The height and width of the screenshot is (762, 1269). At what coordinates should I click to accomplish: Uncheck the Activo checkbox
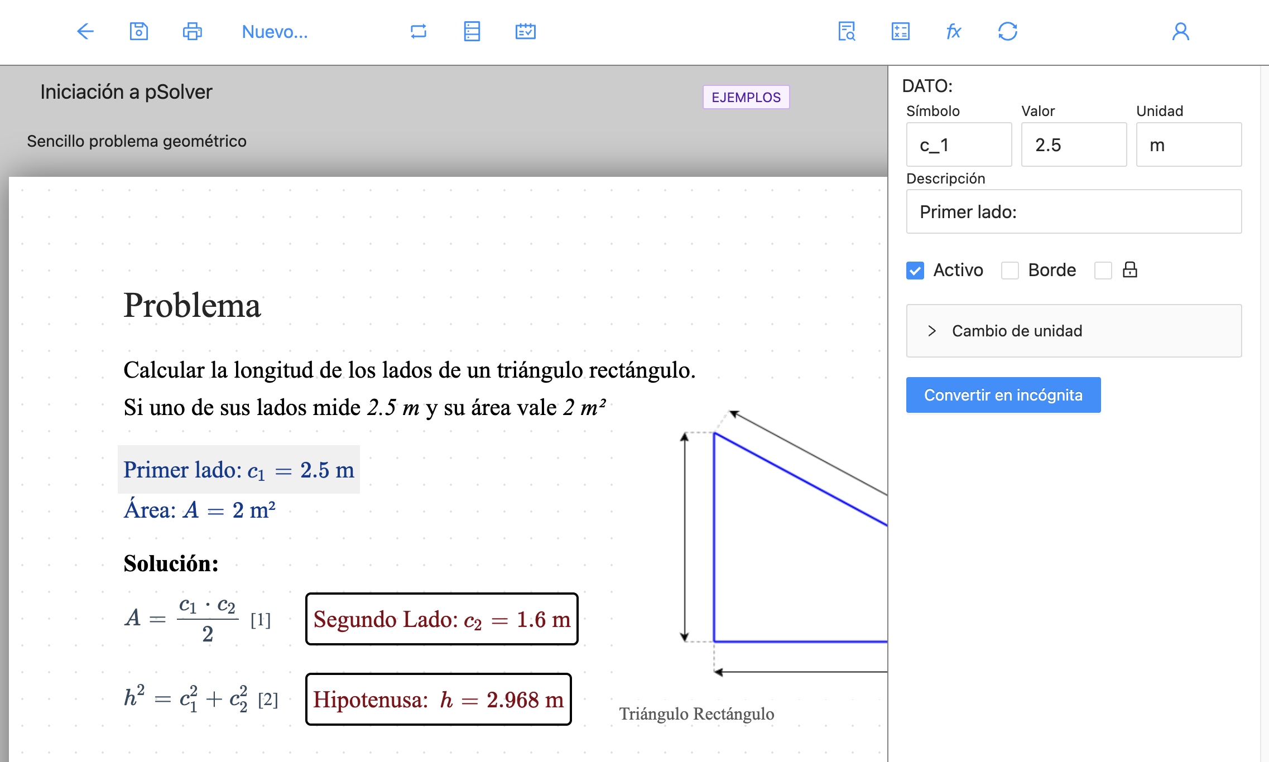coord(915,271)
